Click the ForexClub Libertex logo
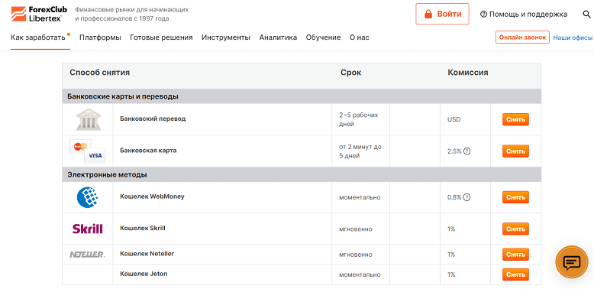Viewport: 594px width, 289px height. pyautogui.click(x=39, y=14)
